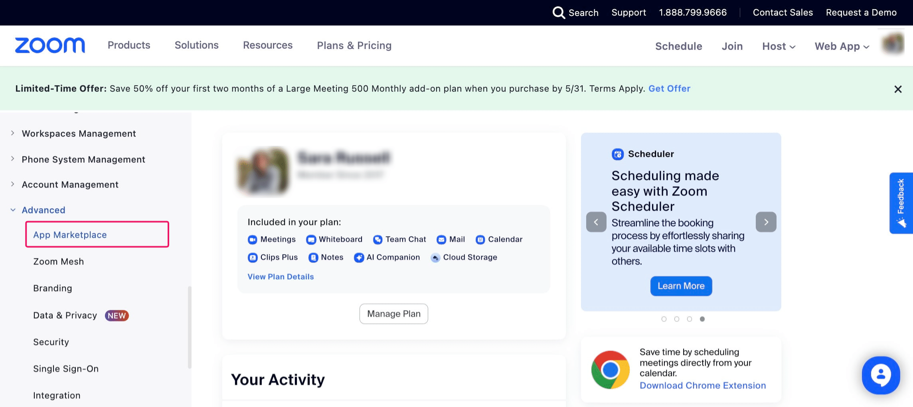
Task: Select the AI Companion icon
Action: pyautogui.click(x=358, y=258)
